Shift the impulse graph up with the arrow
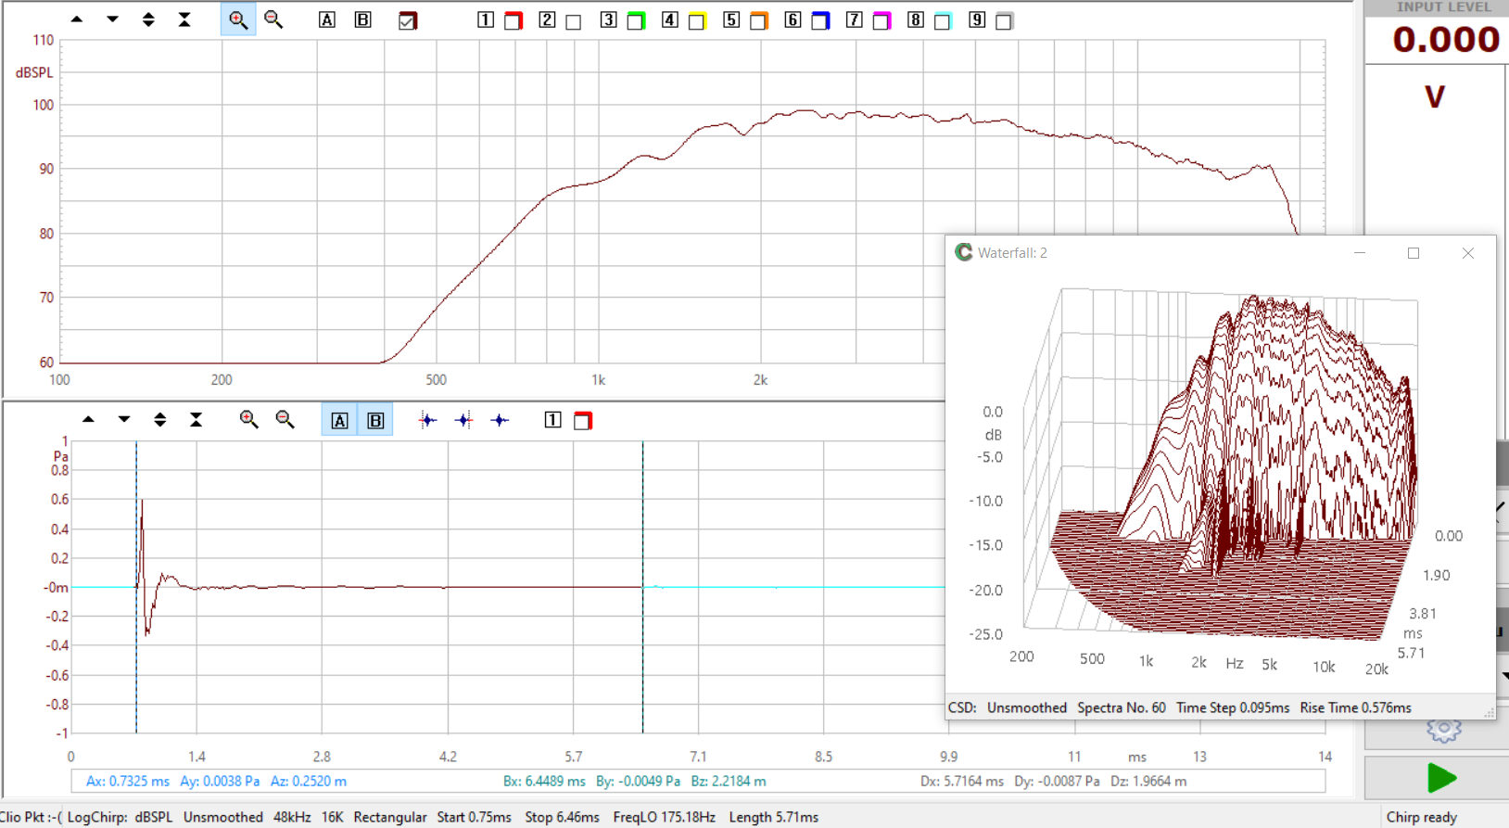The width and height of the screenshot is (1509, 828). 88,420
